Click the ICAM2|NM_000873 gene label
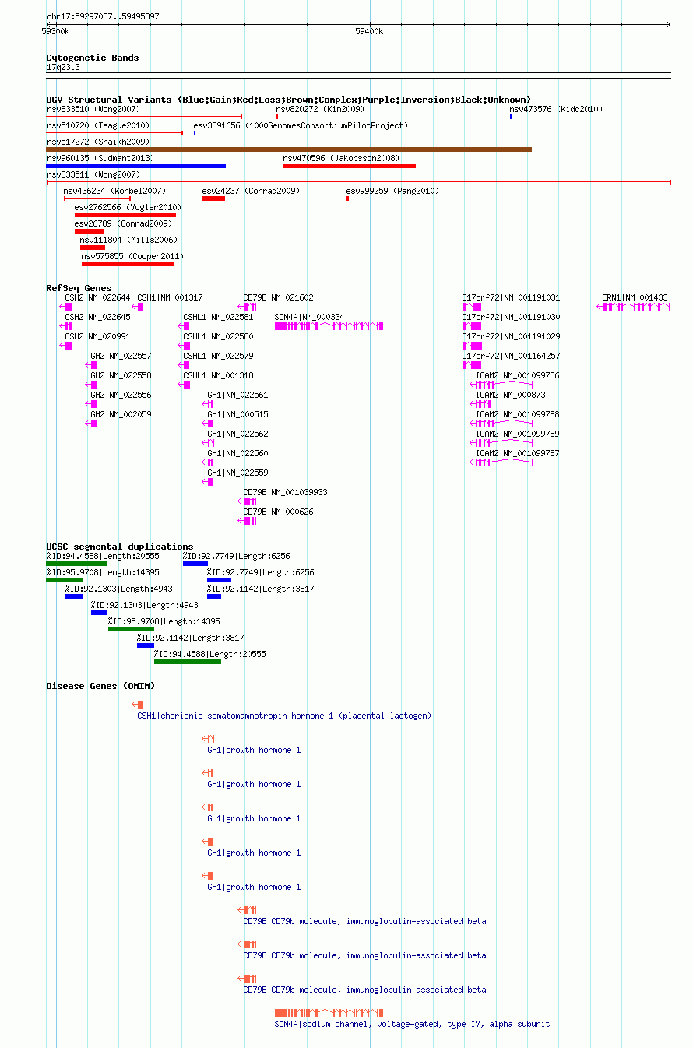The image size is (693, 1048). [x=511, y=396]
